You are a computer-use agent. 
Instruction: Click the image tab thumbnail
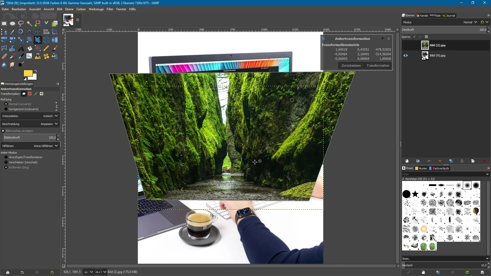click(68, 20)
